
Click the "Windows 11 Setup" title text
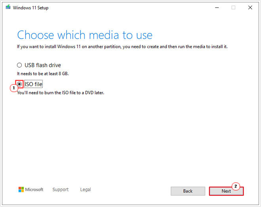coord(30,8)
